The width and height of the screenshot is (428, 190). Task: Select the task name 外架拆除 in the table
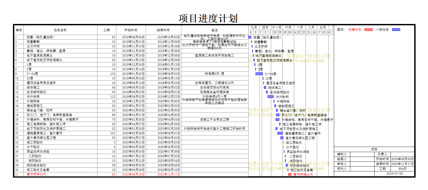(33, 101)
